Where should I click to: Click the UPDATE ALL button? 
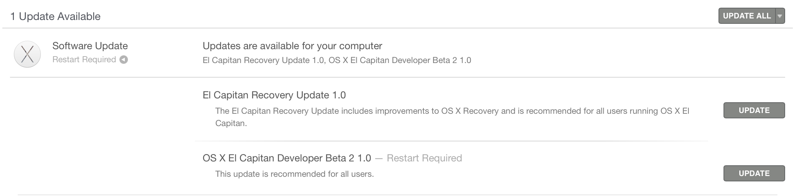point(747,16)
